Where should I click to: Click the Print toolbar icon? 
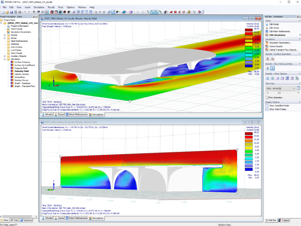tap(20, 12)
